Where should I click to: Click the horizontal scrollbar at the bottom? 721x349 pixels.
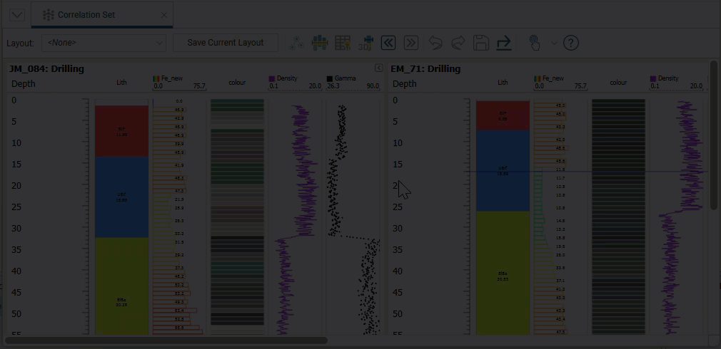tap(166, 340)
